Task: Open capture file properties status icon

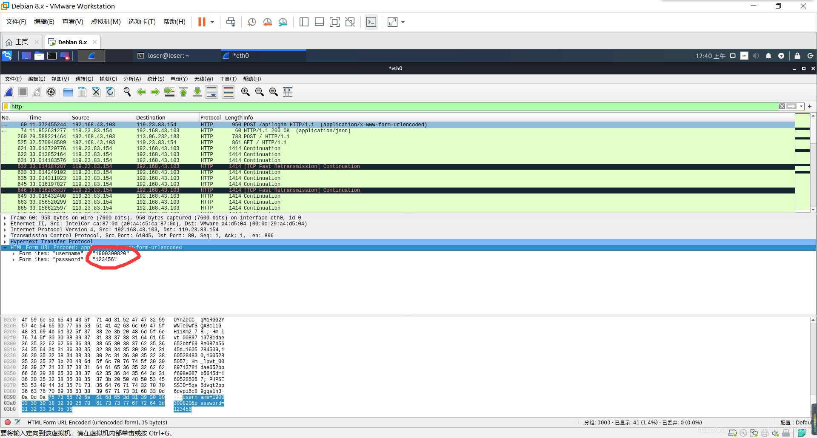Action: [x=17, y=422]
